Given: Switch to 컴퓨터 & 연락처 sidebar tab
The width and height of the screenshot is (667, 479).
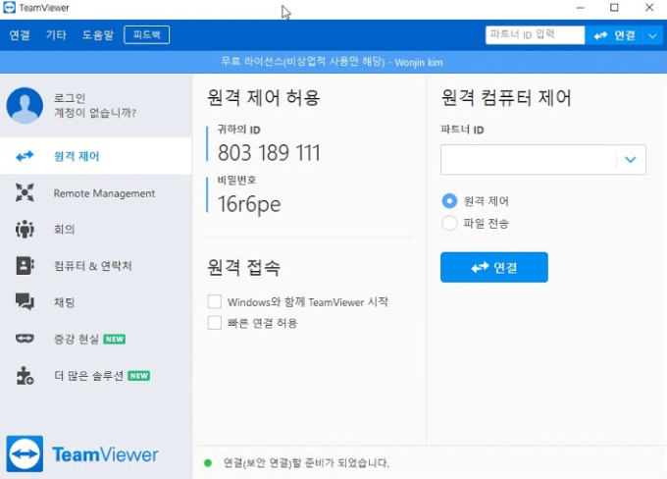Looking at the screenshot, I should tap(96, 266).
